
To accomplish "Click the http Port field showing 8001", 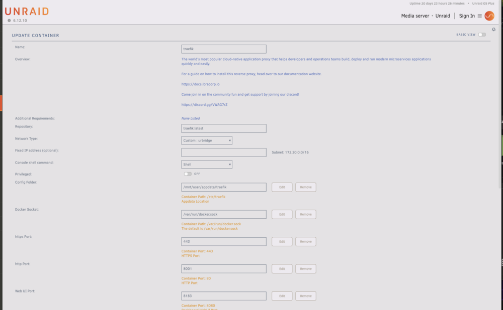I will (x=224, y=269).
